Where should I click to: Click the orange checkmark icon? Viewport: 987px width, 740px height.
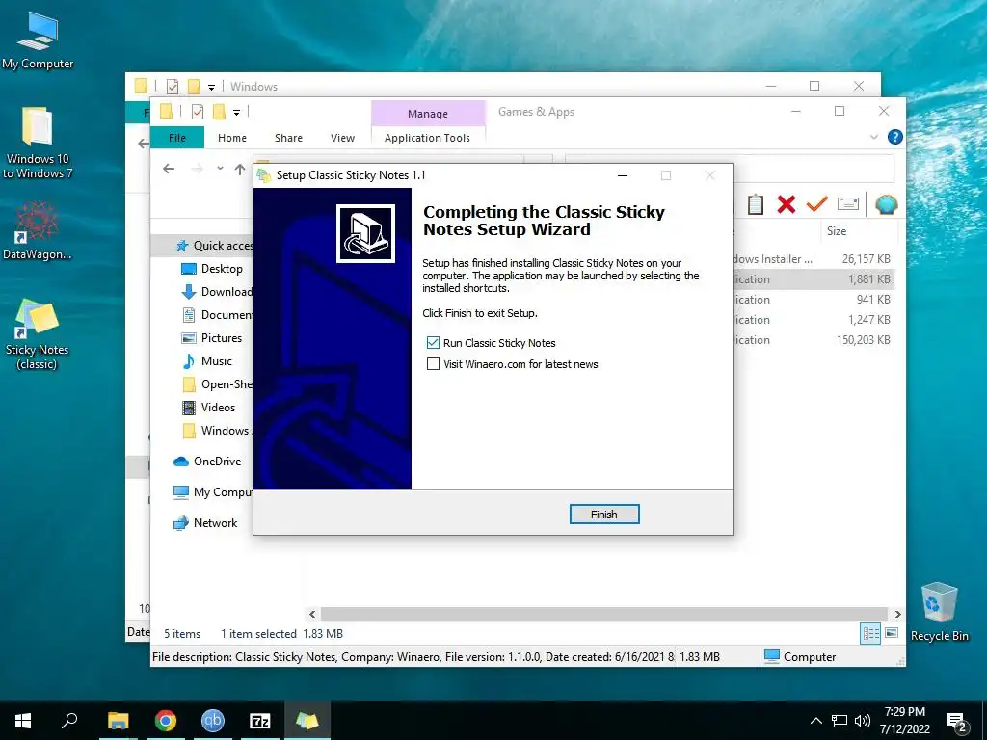pyautogui.click(x=817, y=204)
